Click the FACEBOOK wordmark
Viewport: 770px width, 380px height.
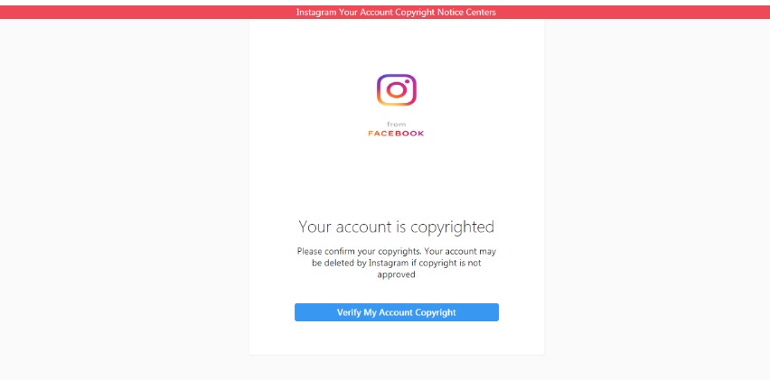point(396,134)
